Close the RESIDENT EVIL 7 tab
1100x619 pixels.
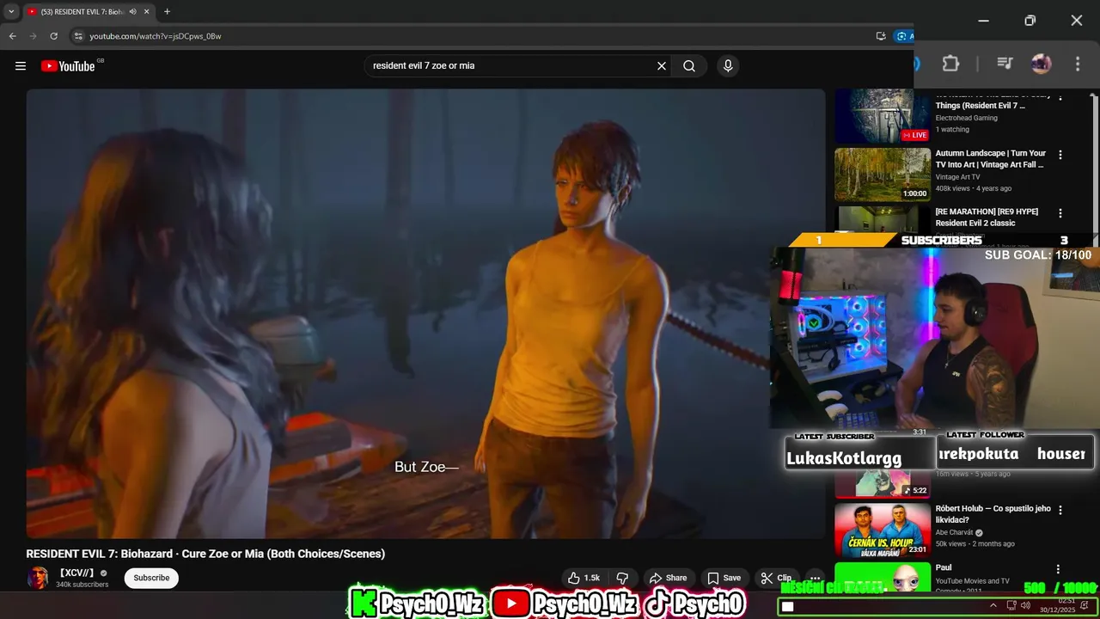tap(147, 12)
